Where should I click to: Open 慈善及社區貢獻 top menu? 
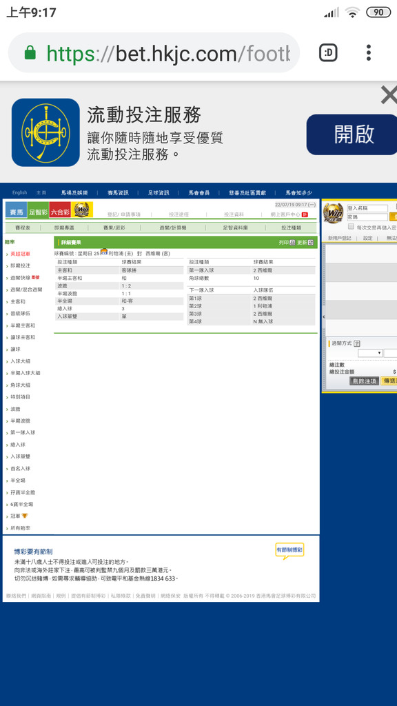pos(247,193)
